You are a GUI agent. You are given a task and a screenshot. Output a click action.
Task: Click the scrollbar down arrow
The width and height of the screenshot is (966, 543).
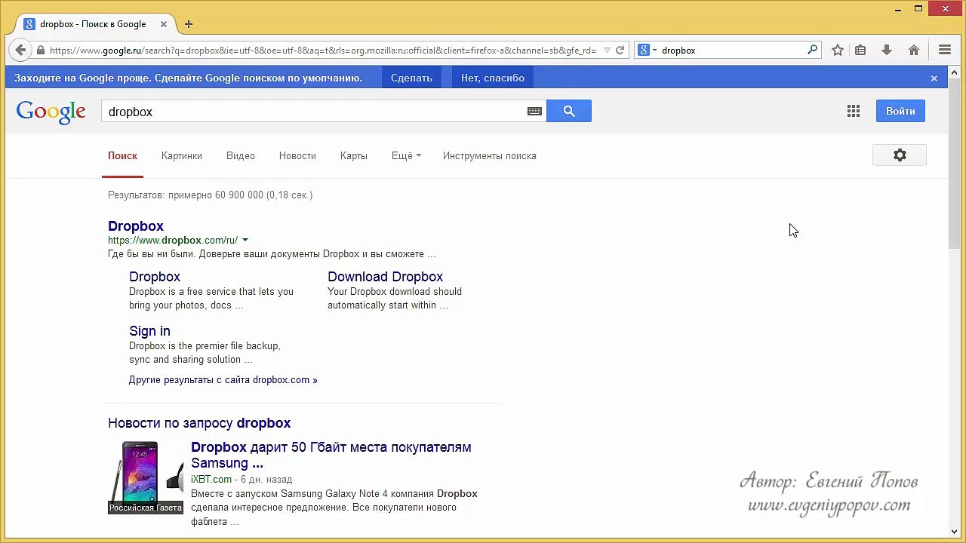955,531
